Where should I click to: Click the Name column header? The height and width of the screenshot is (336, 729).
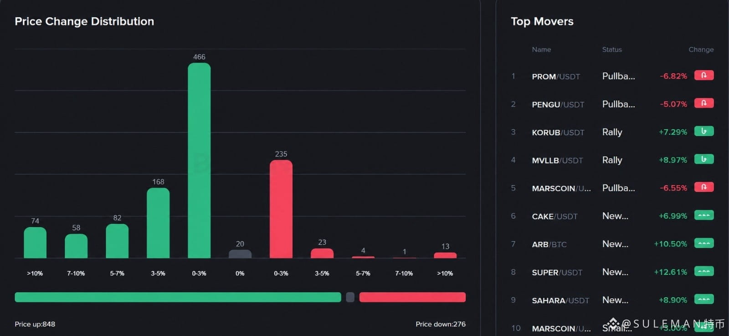[541, 49]
